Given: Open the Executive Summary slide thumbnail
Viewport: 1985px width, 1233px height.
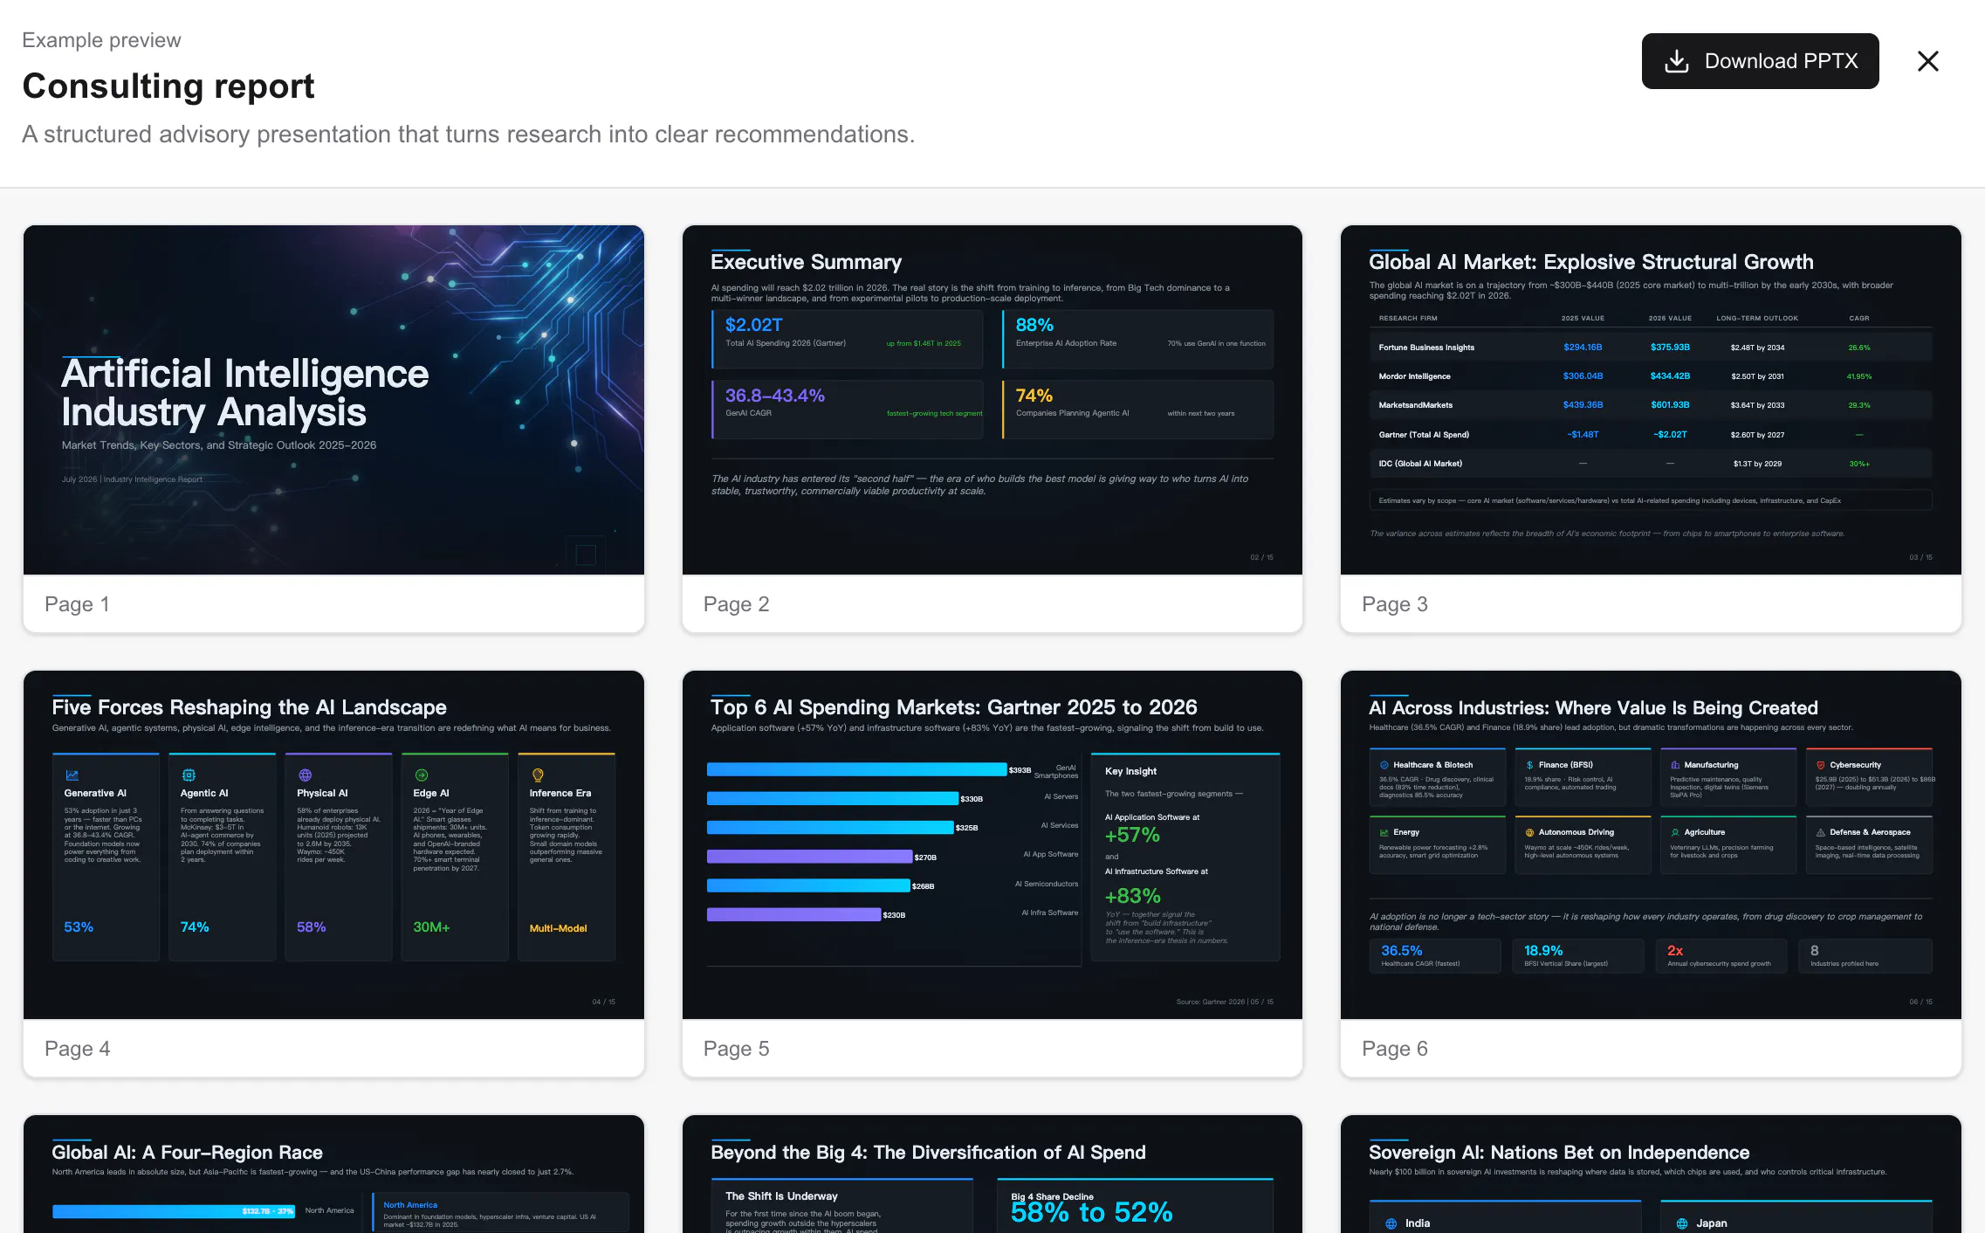Looking at the screenshot, I should pyautogui.click(x=992, y=400).
